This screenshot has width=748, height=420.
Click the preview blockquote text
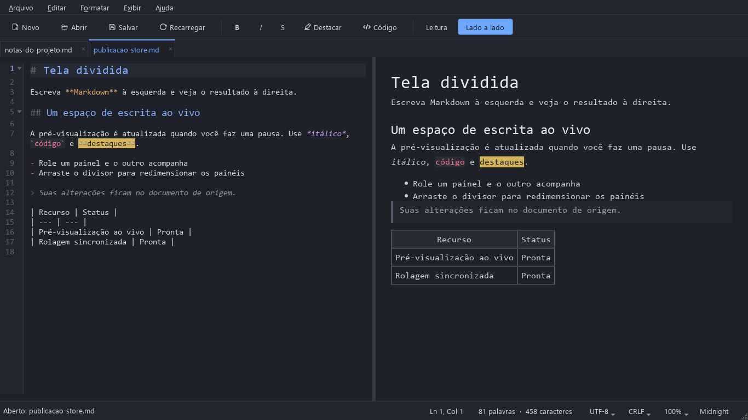(x=510, y=210)
